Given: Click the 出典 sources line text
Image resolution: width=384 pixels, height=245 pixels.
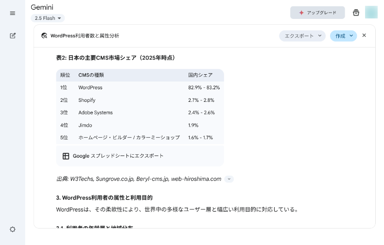Looking at the screenshot, I should pyautogui.click(x=139, y=179).
